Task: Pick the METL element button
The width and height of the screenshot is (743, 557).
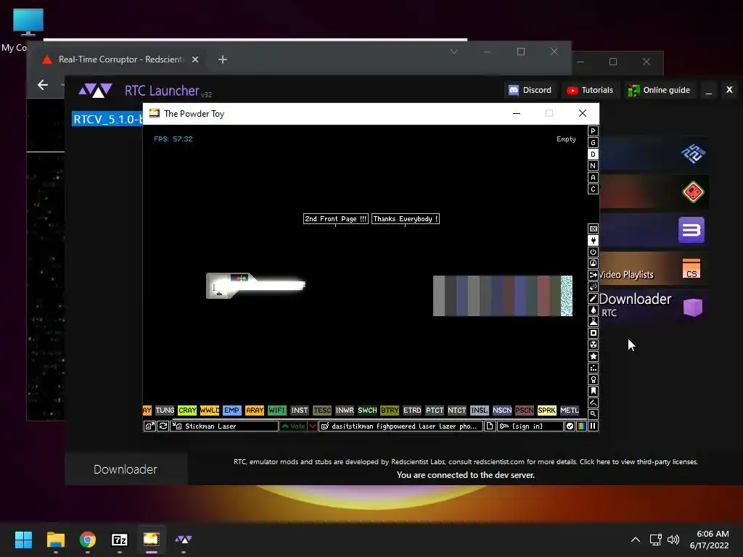Action: tap(569, 410)
